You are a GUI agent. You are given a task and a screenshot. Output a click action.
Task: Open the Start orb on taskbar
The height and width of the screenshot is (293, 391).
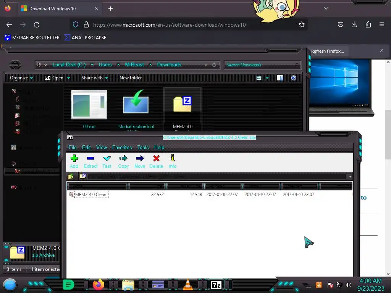(10, 285)
